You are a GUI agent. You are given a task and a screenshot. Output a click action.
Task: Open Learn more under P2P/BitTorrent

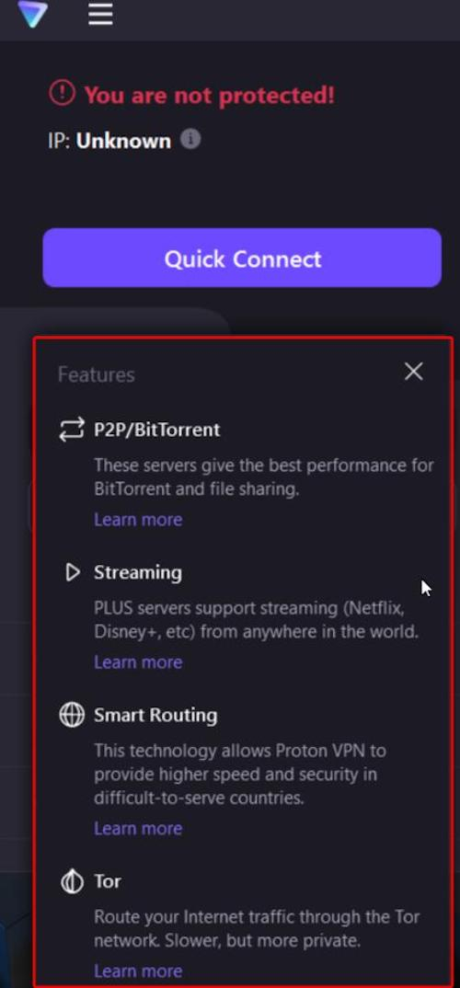point(138,519)
